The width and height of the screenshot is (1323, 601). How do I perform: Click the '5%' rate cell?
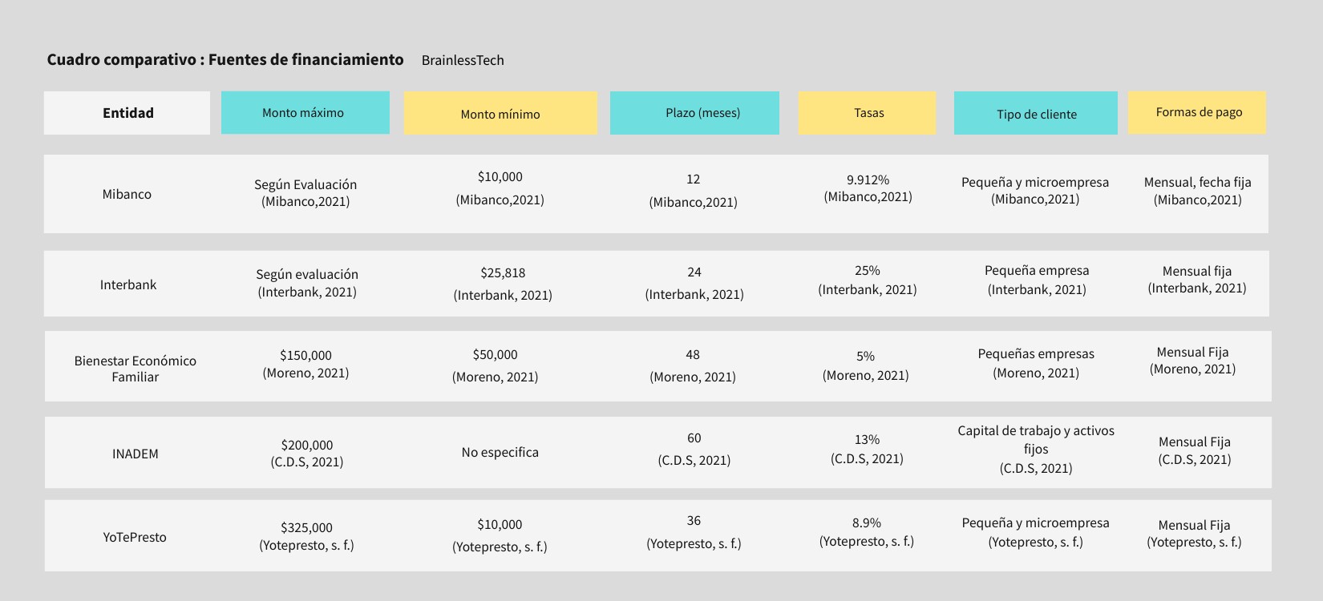(x=865, y=357)
